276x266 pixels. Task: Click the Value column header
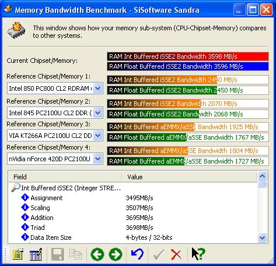190,177
